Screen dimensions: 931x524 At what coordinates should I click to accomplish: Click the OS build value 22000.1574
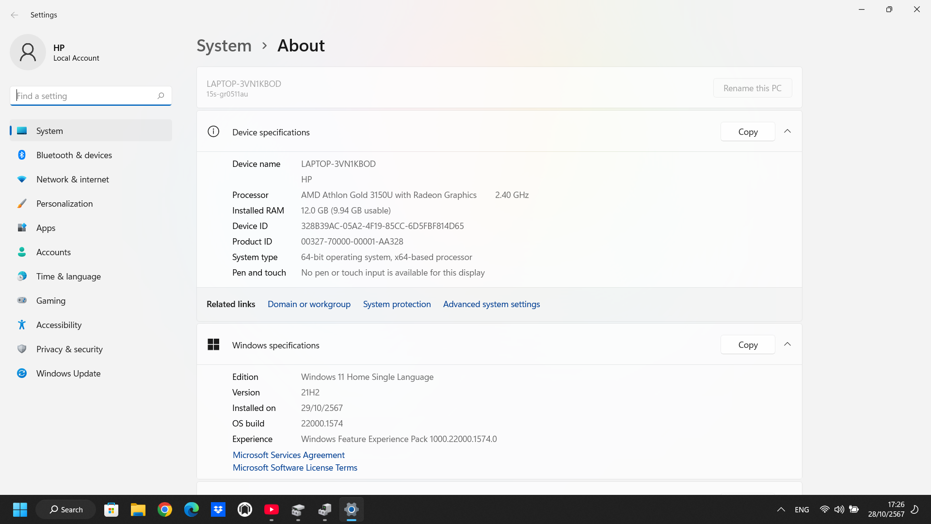(322, 424)
